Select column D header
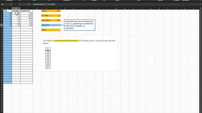The height and width of the screenshot is (113, 202). coord(37,8)
